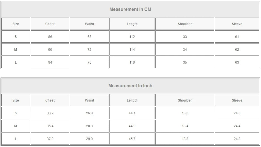
Task: Click the waist value 72 cell
Action: click(x=89, y=50)
